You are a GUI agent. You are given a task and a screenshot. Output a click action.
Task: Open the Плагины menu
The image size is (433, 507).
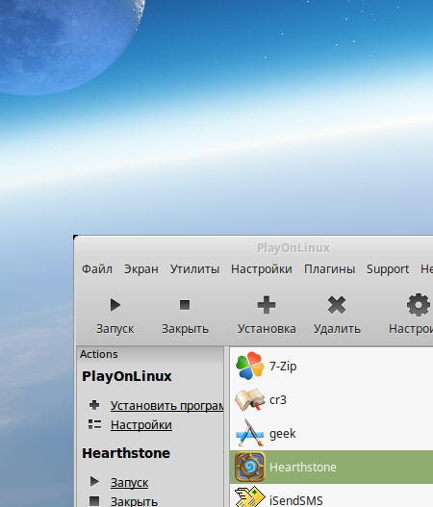[x=329, y=269]
